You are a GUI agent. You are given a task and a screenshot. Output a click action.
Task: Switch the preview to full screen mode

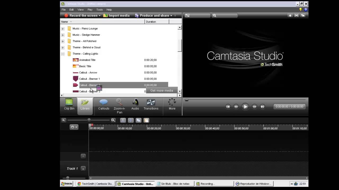[x=296, y=15]
